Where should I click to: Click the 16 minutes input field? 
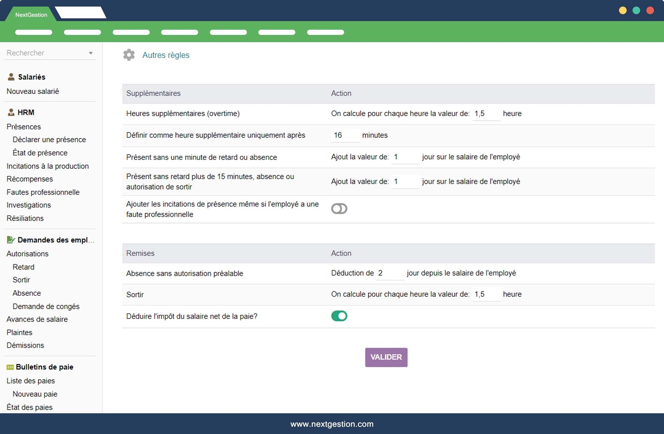(344, 135)
